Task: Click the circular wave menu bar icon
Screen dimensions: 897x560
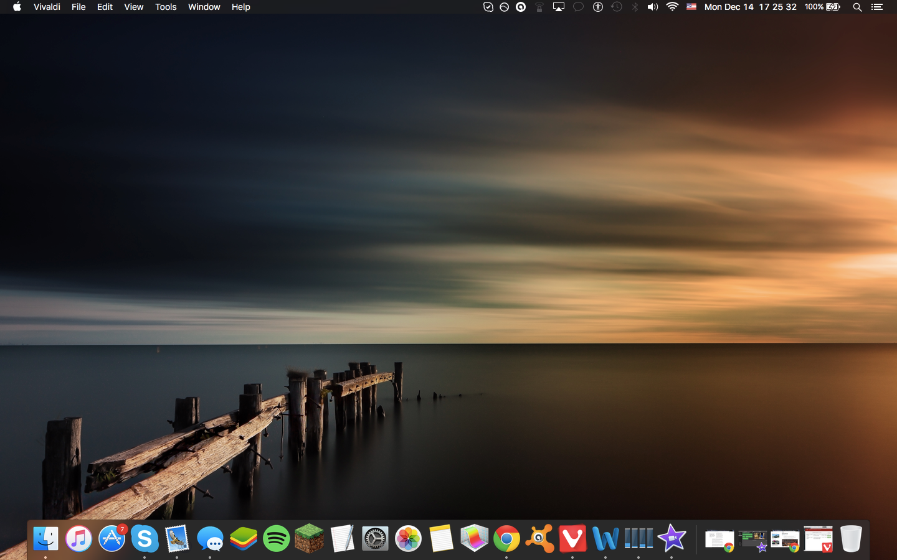Action: click(x=505, y=7)
